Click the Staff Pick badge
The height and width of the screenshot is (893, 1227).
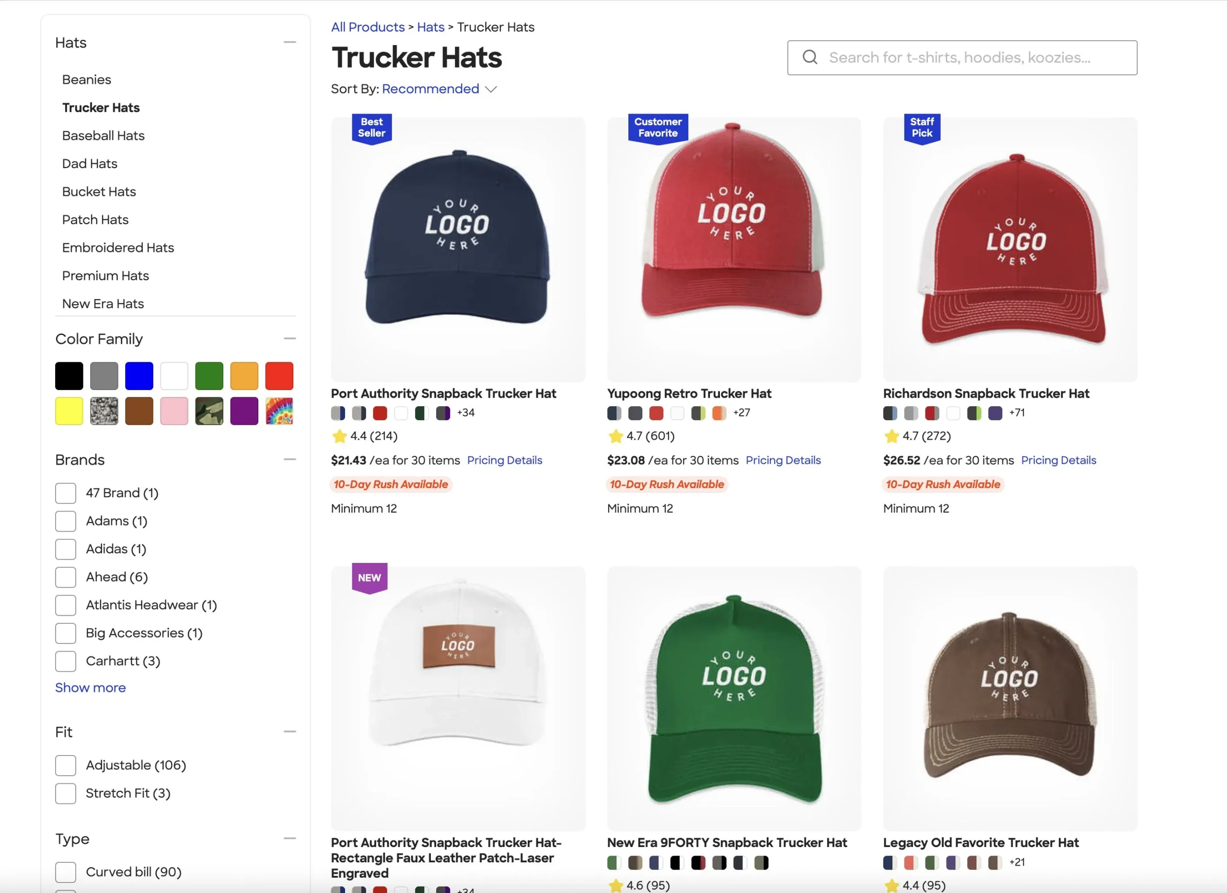pos(921,127)
